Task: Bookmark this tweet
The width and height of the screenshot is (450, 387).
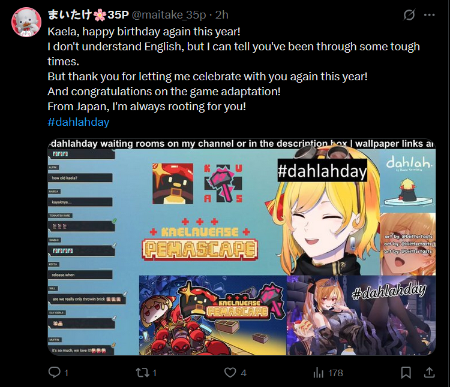Action: pyautogui.click(x=406, y=373)
